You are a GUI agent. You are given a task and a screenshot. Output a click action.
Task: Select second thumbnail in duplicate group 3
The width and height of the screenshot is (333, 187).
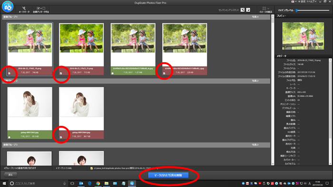tap(81, 159)
